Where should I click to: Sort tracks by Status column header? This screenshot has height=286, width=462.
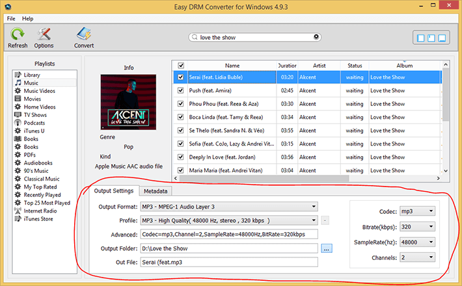pos(355,65)
